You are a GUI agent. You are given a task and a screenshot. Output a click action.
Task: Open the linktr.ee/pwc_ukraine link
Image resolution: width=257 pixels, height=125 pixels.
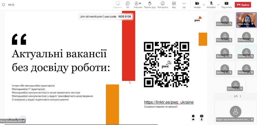tap(169, 102)
